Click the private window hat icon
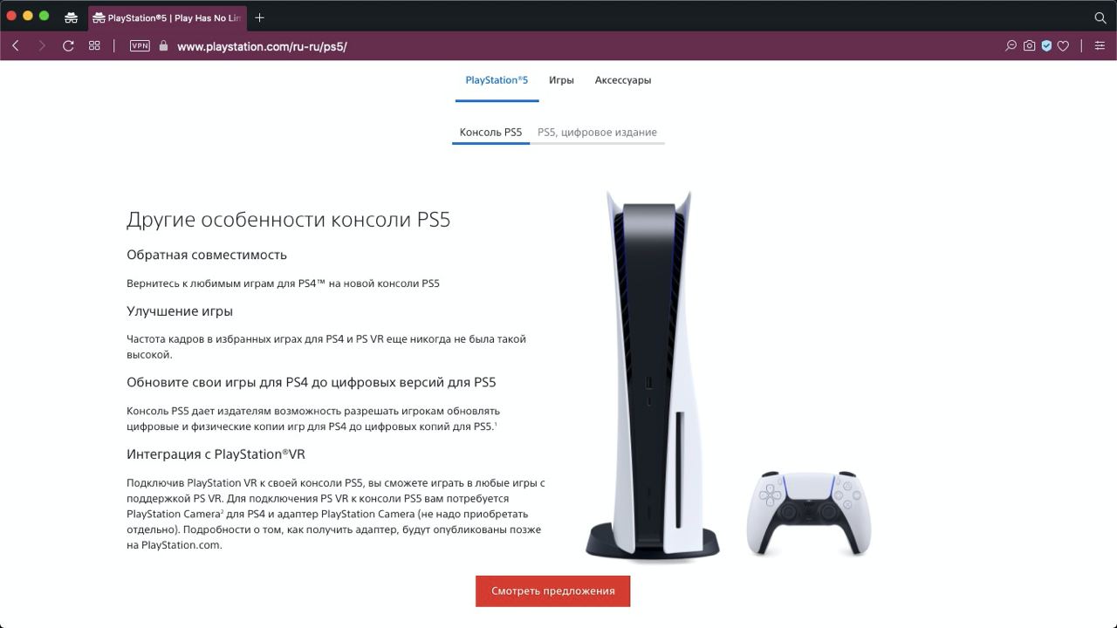The width and height of the screenshot is (1117, 628). click(72, 17)
